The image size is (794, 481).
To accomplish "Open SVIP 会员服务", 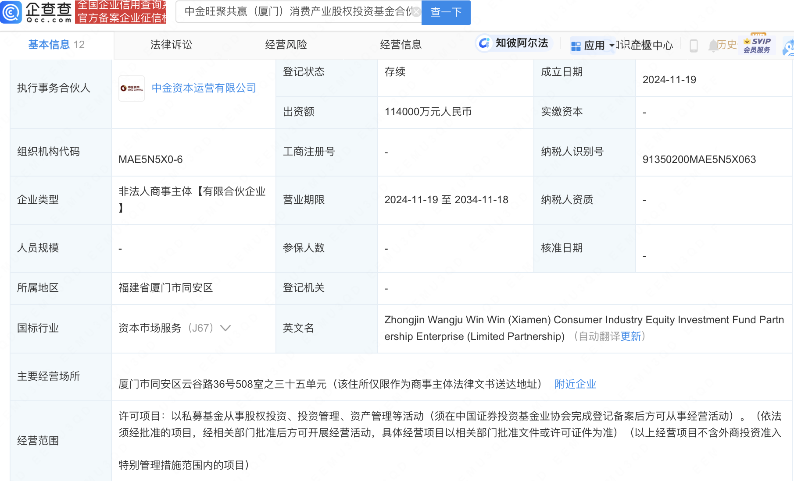I will [757, 45].
